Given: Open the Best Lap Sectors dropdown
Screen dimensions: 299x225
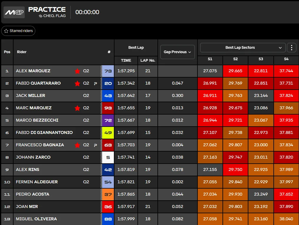Looking at the screenshot, I should pos(243,48).
